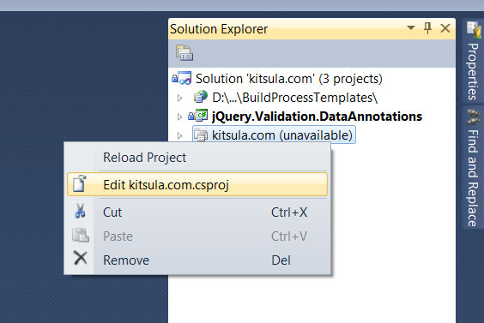Open the Solution Explorer window position dropdown
This screenshot has height=323, width=484.
(x=411, y=27)
